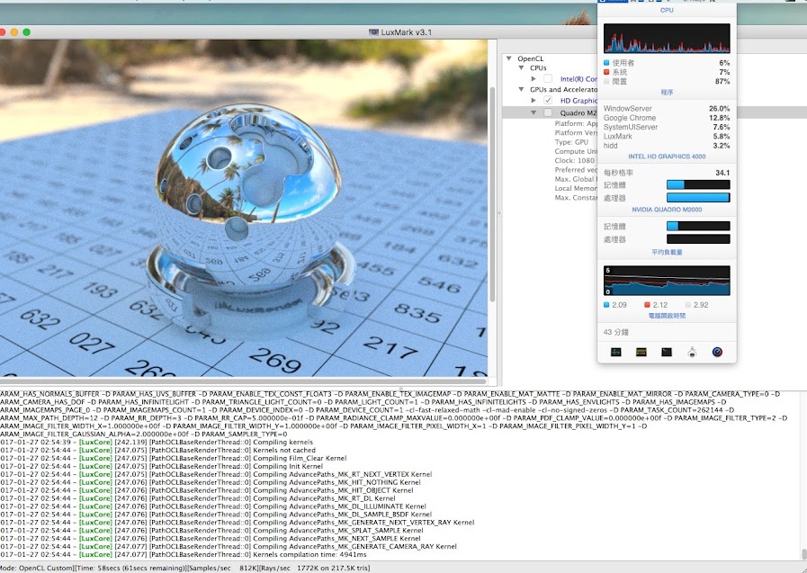
Task: Select the WindowServer process row
Action: [667, 109]
